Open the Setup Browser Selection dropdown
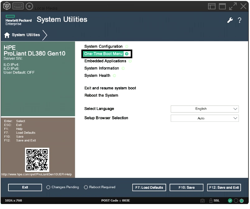 [204, 118]
